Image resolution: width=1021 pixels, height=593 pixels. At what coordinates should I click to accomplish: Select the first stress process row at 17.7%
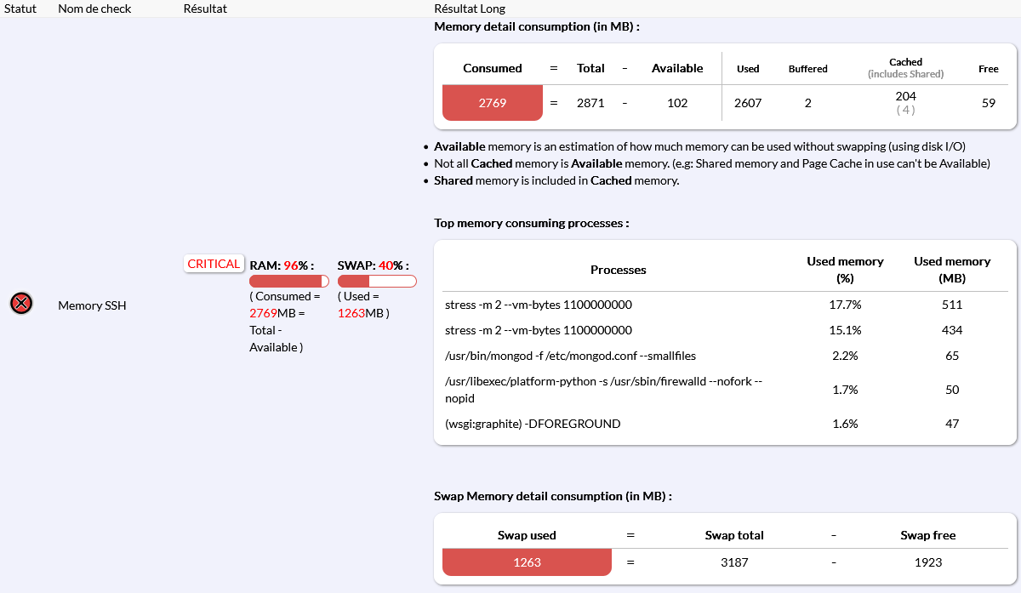pos(538,305)
